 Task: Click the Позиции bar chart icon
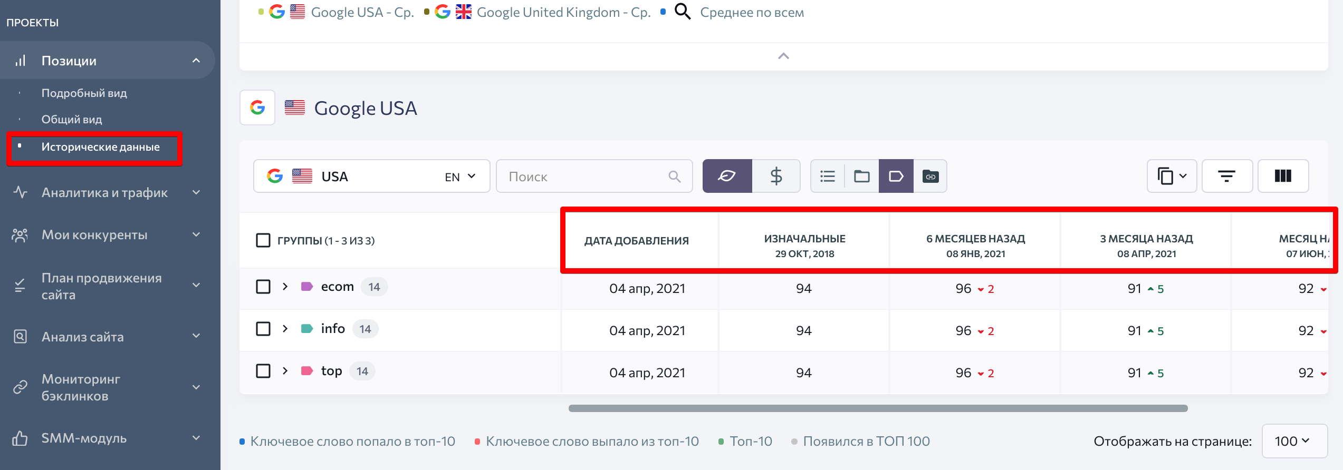click(x=20, y=61)
